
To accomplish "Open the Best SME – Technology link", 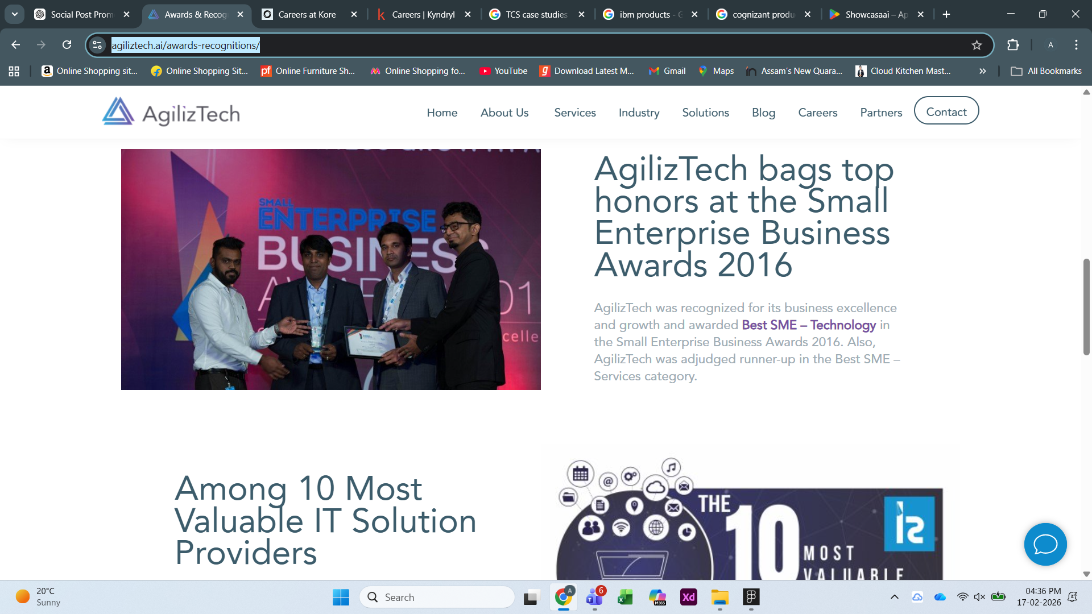I will tap(809, 325).
